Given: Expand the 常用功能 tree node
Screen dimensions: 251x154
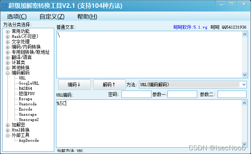Looking at the screenshot, I should [7, 32].
